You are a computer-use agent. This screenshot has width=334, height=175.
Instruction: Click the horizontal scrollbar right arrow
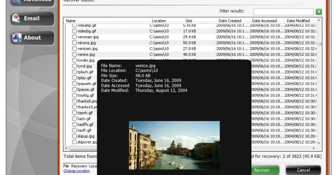coord(313,148)
